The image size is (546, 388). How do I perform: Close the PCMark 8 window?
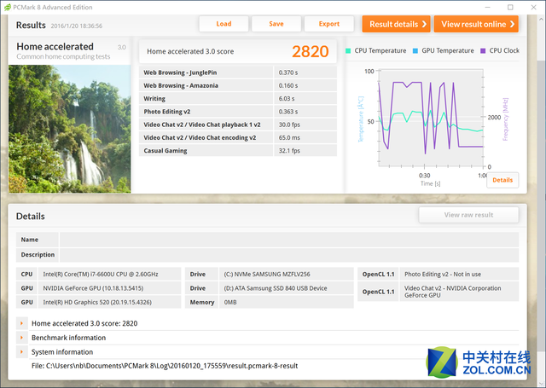pyautogui.click(x=533, y=7)
